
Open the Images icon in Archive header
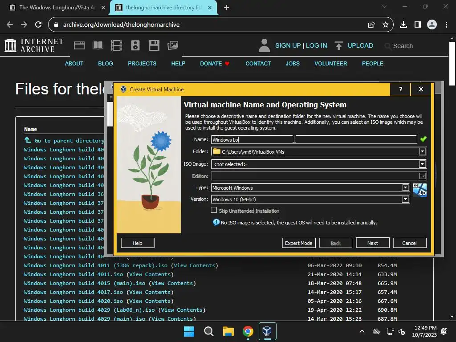coord(173,45)
